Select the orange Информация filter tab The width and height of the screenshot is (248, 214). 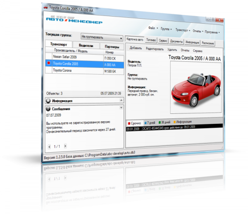point(183,122)
